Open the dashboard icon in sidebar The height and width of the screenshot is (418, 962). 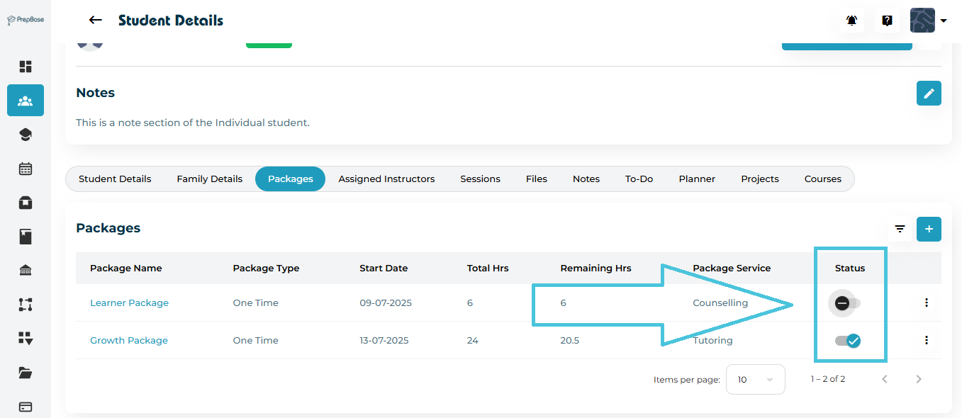tap(26, 67)
